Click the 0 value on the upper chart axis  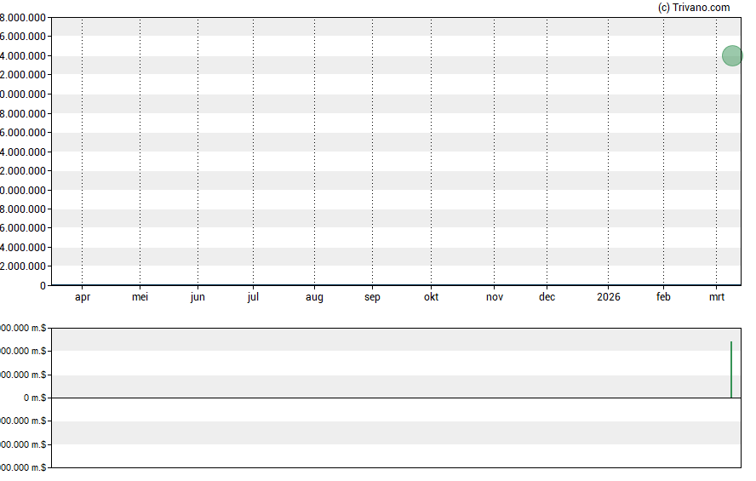[x=42, y=286]
